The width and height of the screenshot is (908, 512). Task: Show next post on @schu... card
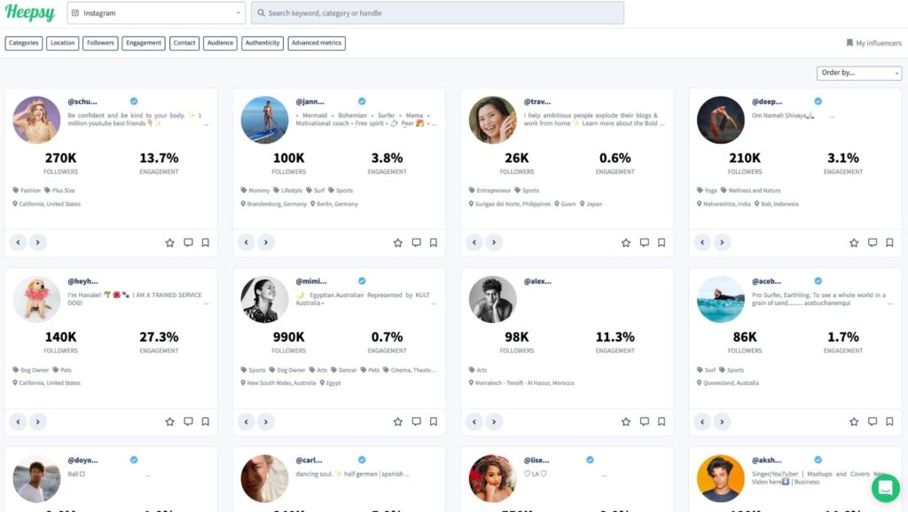pos(37,242)
